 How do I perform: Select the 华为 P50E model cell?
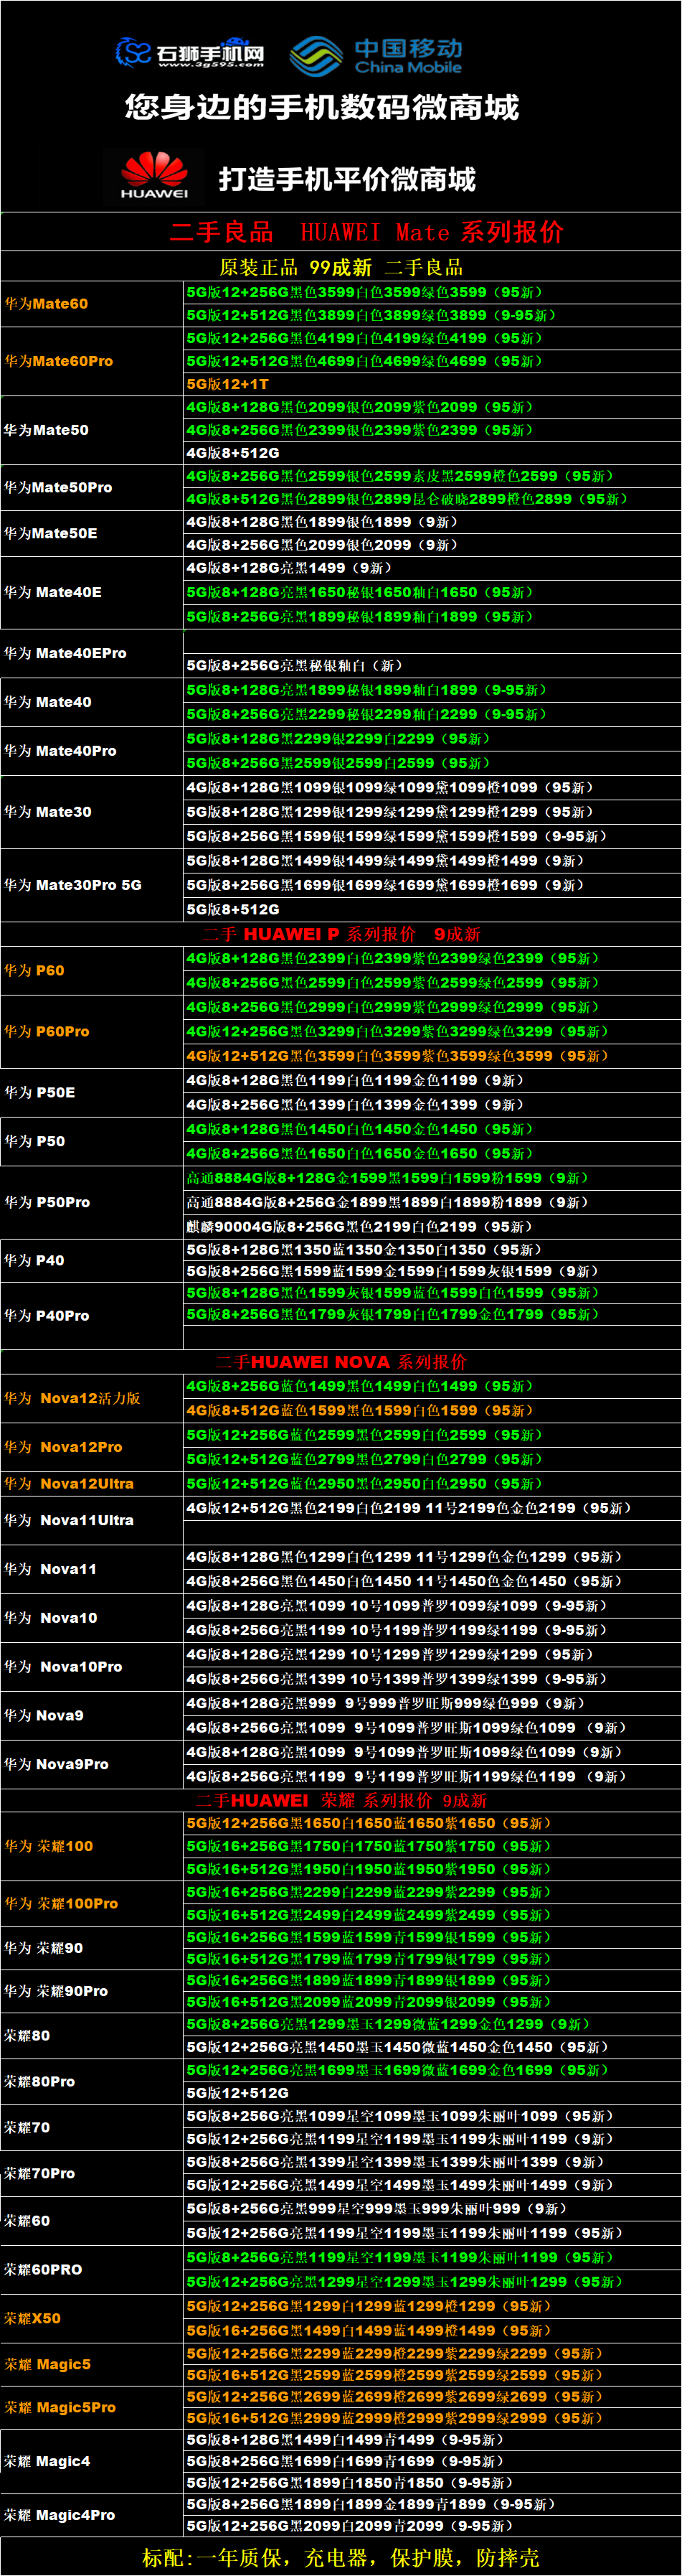(91, 1092)
